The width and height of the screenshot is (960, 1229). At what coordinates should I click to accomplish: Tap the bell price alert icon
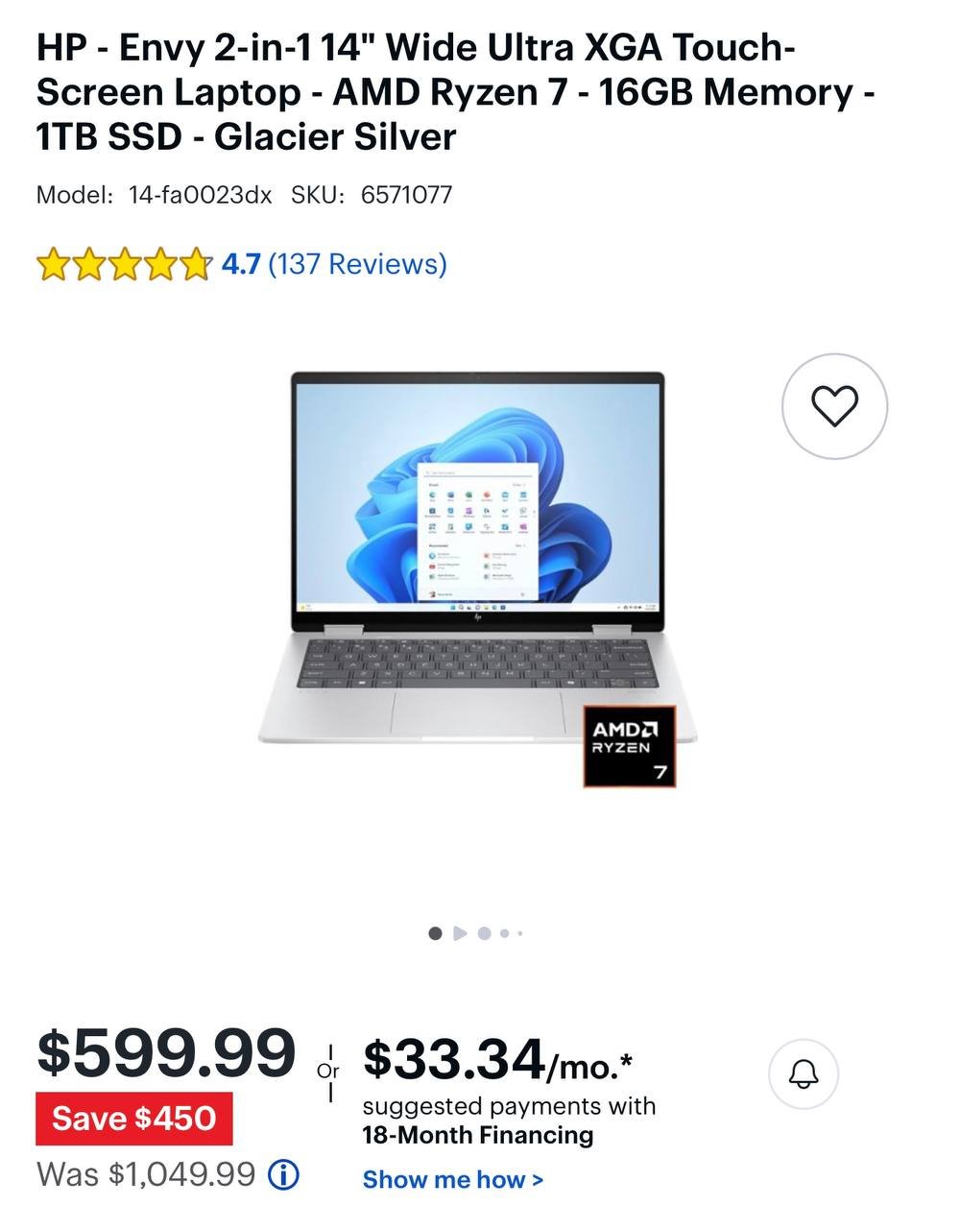[x=804, y=1074]
